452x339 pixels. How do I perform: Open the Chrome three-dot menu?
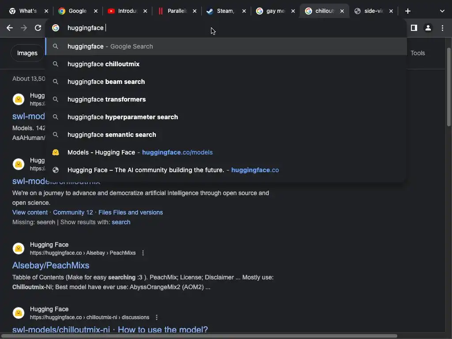click(x=442, y=28)
